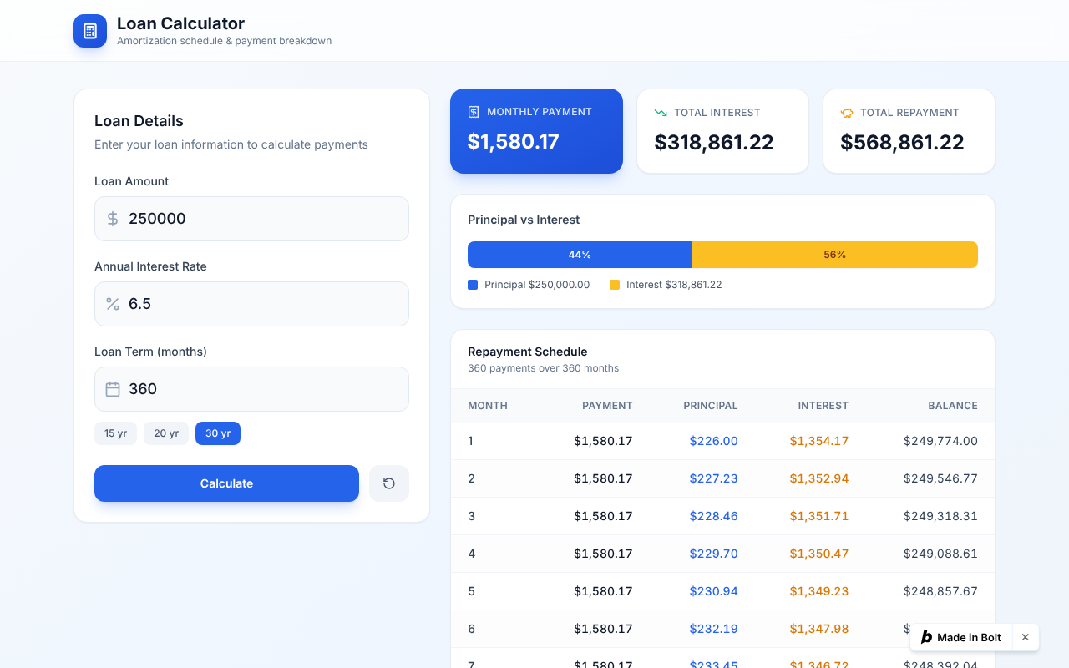Click the INTEREST column header
This screenshot has width=1069, height=668.
pyautogui.click(x=823, y=406)
